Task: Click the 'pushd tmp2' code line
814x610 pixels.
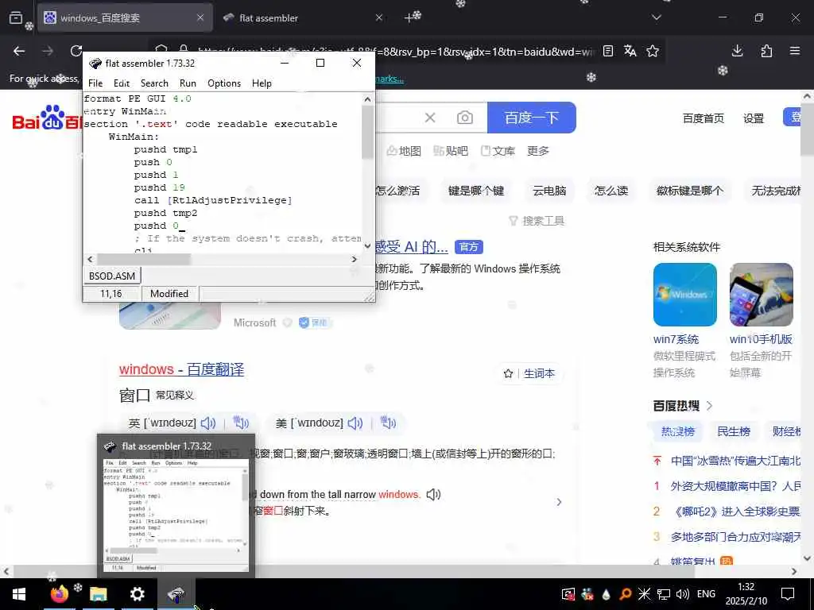Action: (165, 213)
